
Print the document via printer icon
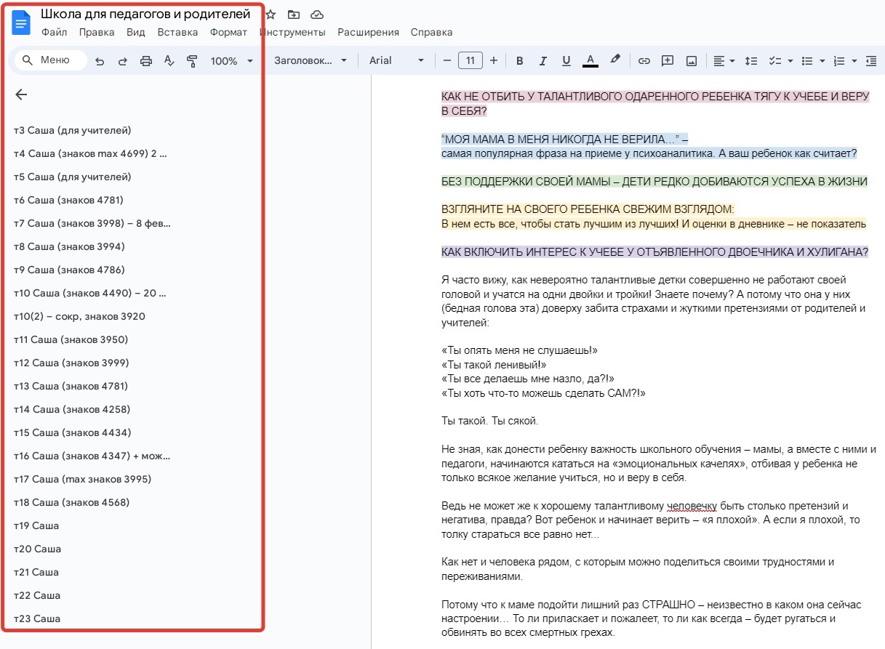point(146,61)
